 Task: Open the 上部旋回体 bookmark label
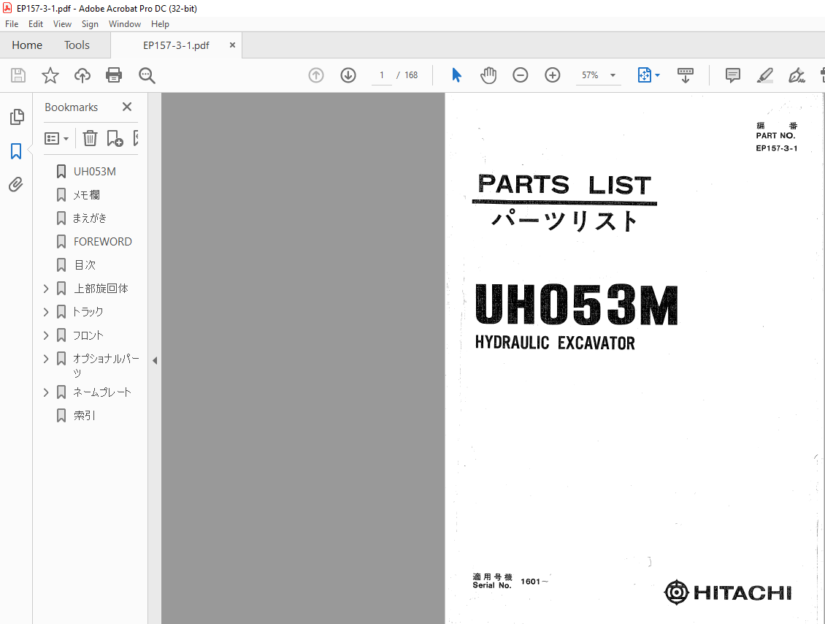pos(101,289)
